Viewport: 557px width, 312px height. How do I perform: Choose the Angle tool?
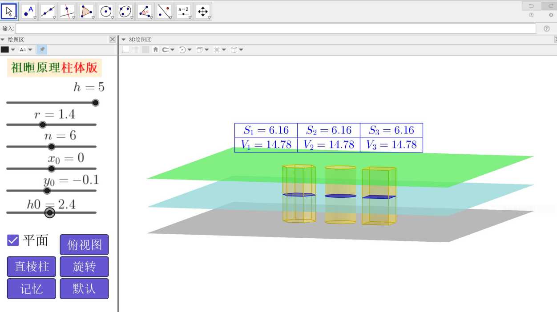pos(145,12)
